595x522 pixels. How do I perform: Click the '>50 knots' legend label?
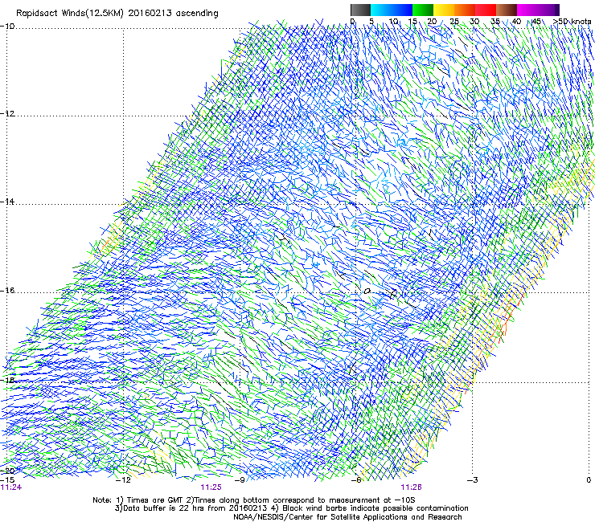[572, 22]
